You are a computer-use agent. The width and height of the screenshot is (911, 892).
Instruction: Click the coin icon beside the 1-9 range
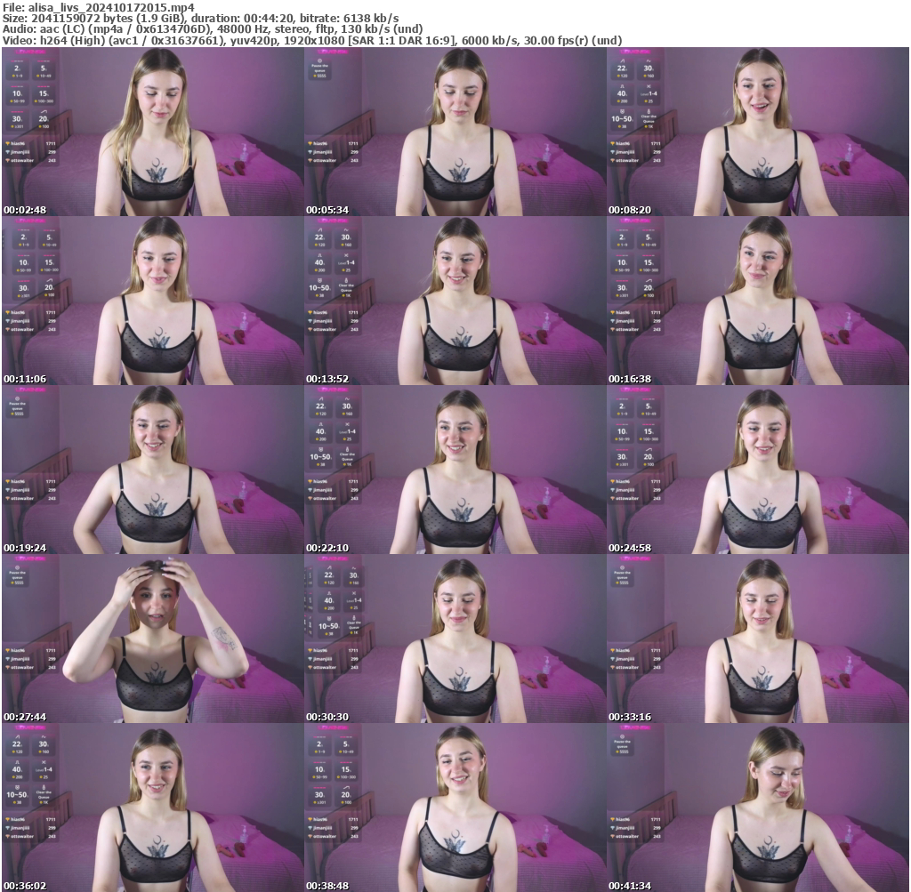tap(13, 76)
